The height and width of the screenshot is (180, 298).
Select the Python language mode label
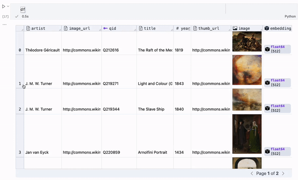click(x=290, y=16)
